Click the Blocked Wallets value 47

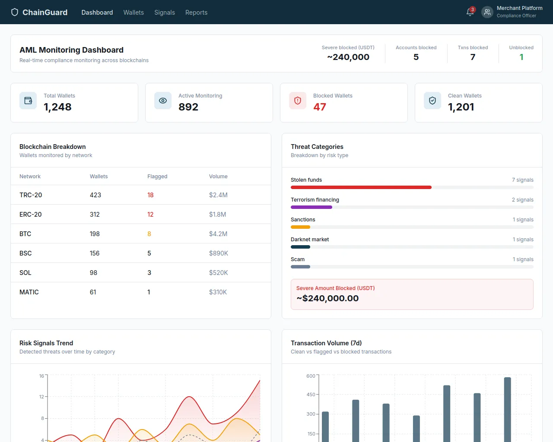click(320, 107)
